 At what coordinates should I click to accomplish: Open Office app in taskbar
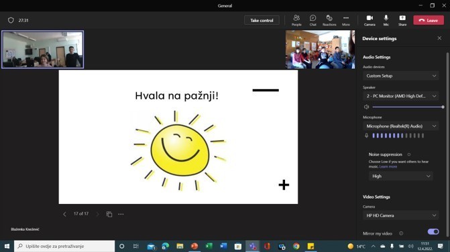click(x=267, y=246)
